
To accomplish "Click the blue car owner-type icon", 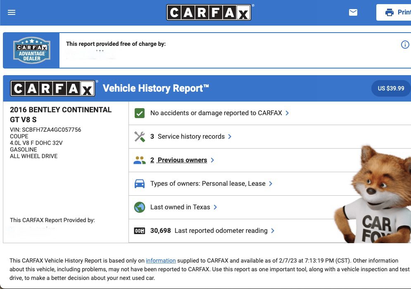I will tap(140, 184).
